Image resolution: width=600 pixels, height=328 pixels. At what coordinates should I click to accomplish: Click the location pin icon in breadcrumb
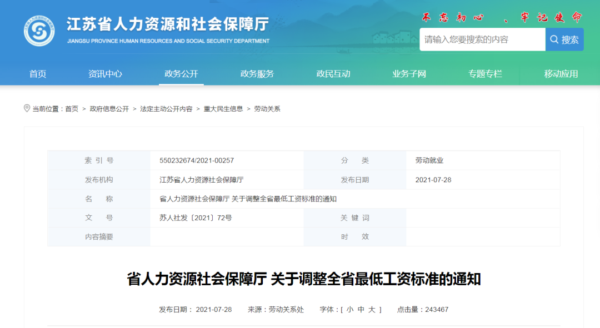[27, 109]
